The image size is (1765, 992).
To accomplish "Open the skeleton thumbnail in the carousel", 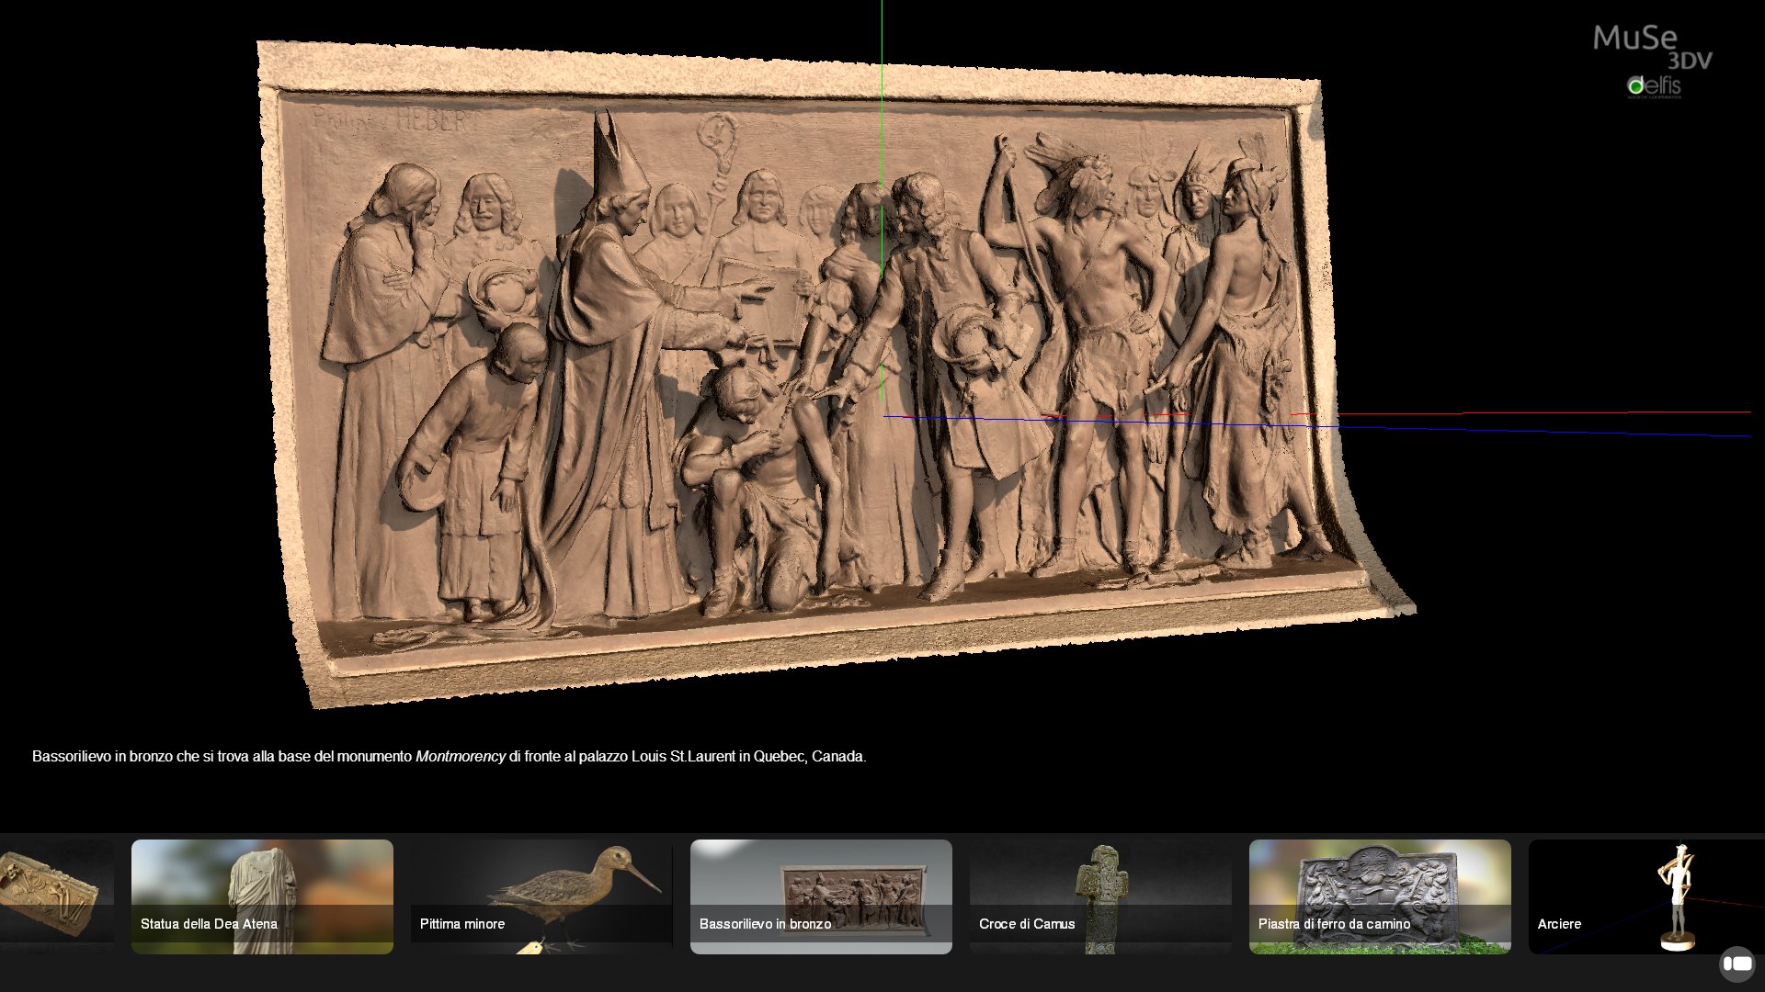I will [57, 896].
